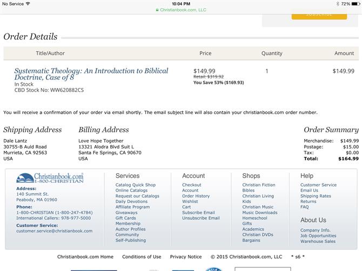This screenshot has width=362, height=271.
Task: Tap the Bluetooth status icon
Action: pyautogui.click(x=338, y=4)
